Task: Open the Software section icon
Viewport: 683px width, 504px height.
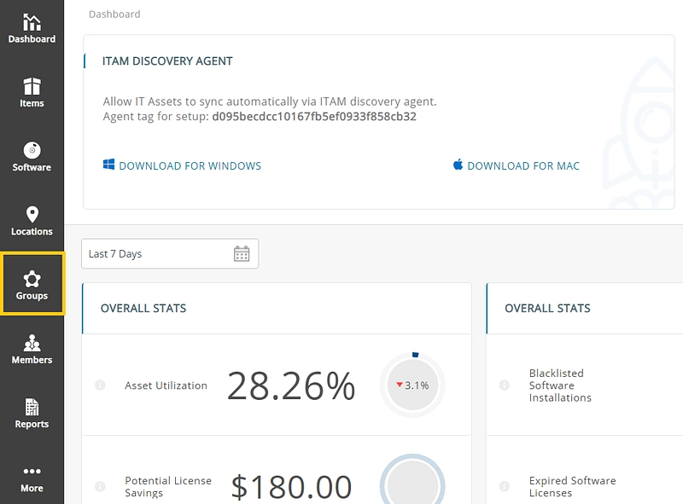Action: click(x=32, y=150)
